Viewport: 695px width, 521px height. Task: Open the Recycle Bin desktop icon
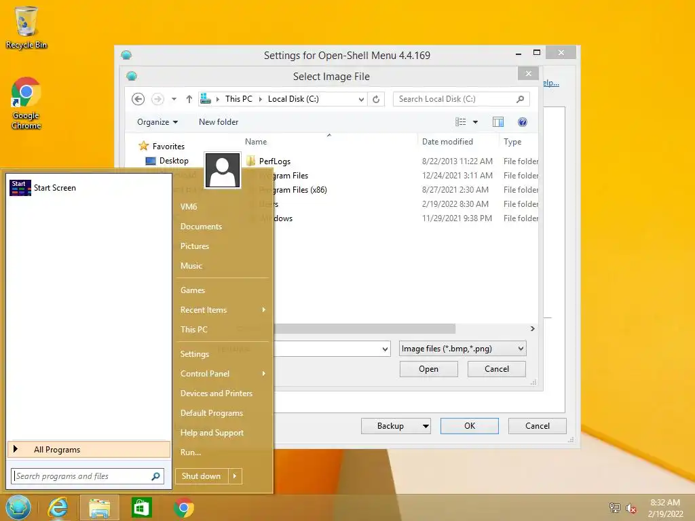[x=26, y=26]
